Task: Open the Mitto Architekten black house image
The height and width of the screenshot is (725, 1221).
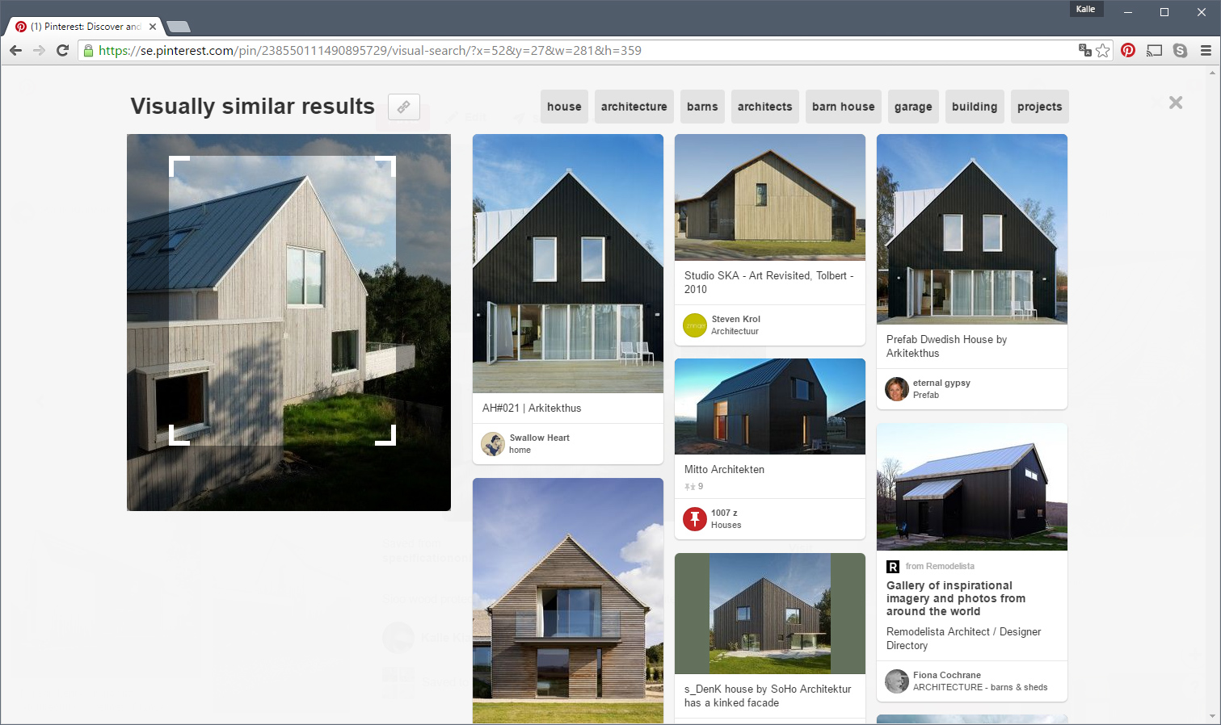Action: coord(770,406)
